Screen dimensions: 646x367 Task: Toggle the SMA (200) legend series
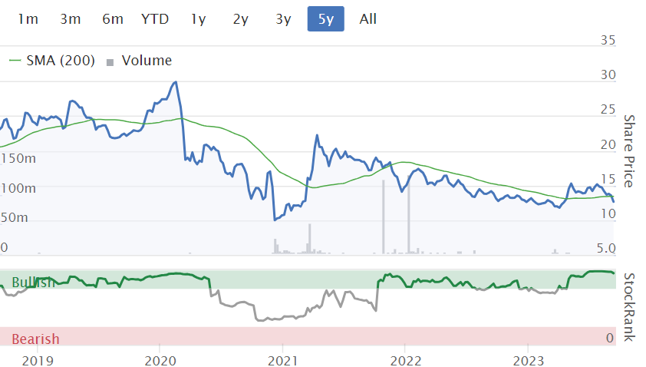coord(52,61)
